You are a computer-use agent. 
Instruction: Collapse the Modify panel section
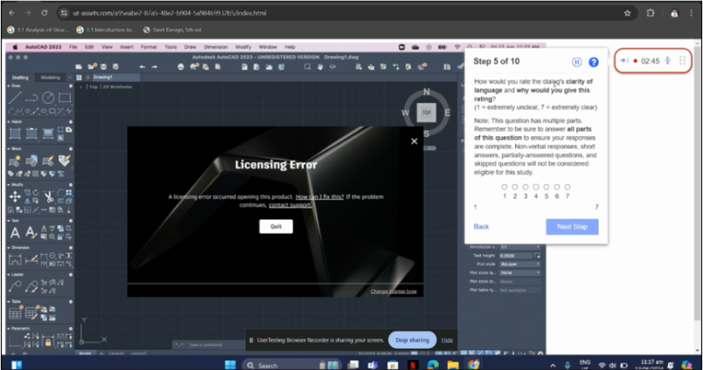point(10,184)
